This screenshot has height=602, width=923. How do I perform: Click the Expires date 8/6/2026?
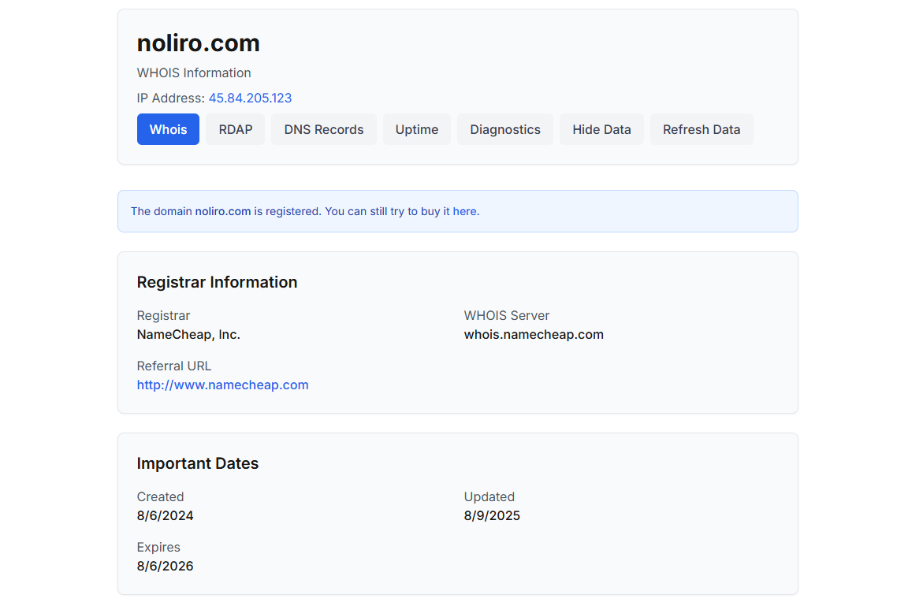(165, 566)
